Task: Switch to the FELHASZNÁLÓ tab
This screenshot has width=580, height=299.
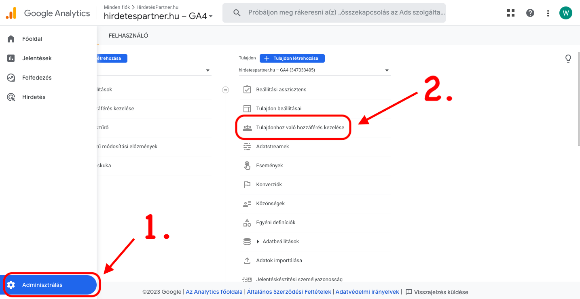Action: 127,35
